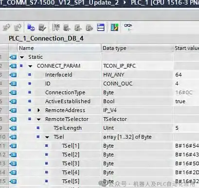199x188 pixels.
Task: Collapse the Static section
Action: point(22,57)
